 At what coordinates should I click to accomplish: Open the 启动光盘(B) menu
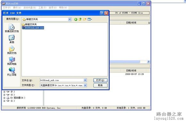30,8
